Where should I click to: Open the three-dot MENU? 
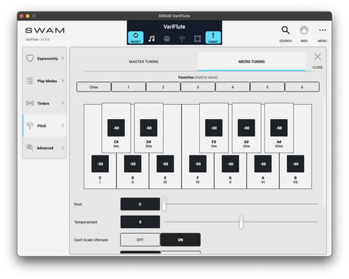tap(322, 30)
